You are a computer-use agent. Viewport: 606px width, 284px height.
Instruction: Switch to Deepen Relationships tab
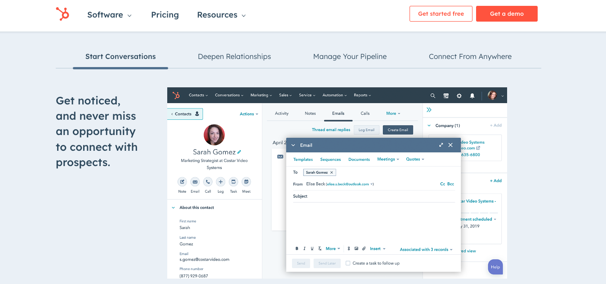234,57
